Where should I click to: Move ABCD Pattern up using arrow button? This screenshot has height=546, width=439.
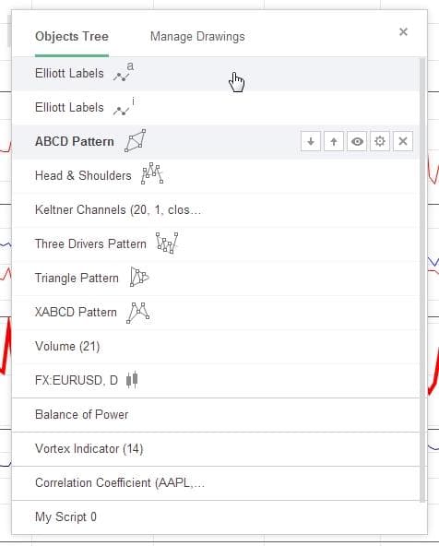click(x=334, y=141)
